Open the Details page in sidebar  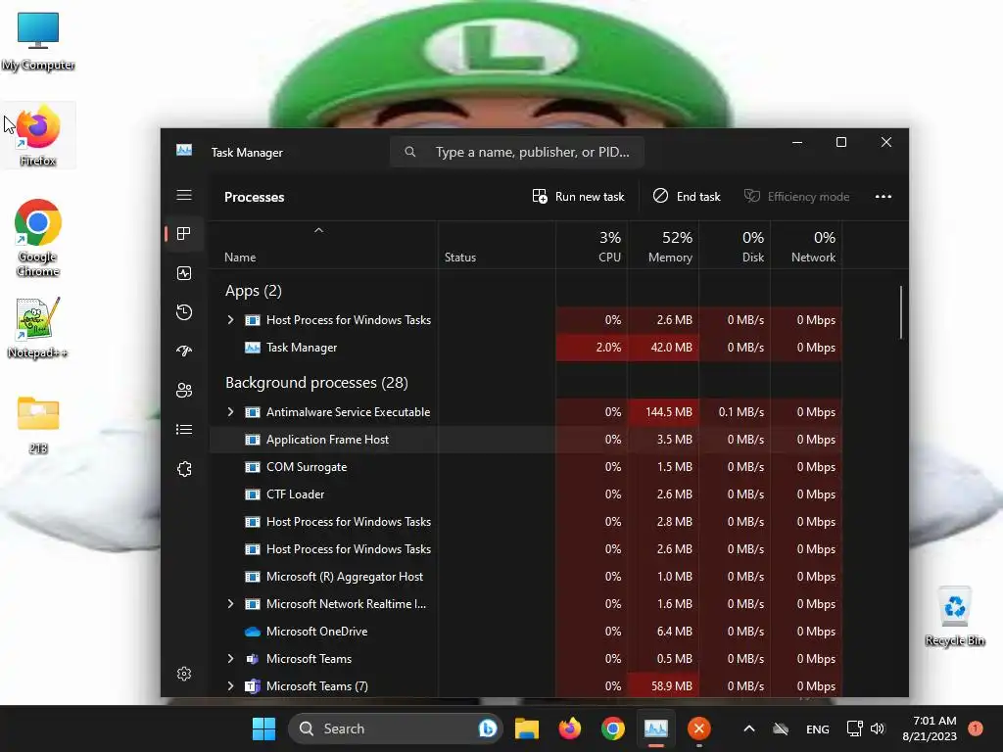184,429
